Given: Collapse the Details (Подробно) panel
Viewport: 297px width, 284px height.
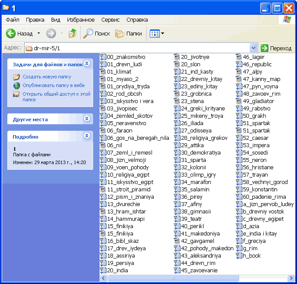Looking at the screenshot, I should (87, 136).
